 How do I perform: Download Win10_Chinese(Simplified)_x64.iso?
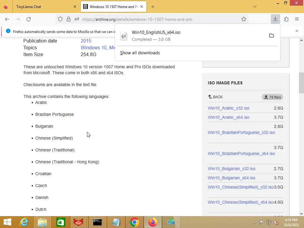tap(240, 202)
